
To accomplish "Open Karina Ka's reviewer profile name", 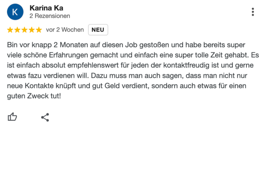I will coord(46,8).
